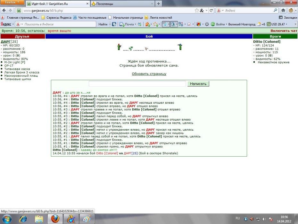Click the monkey face add-on icon

[291, 10]
